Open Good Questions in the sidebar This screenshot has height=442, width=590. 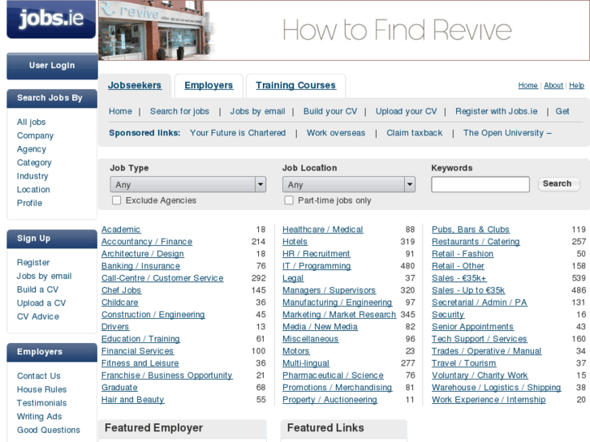point(49,431)
